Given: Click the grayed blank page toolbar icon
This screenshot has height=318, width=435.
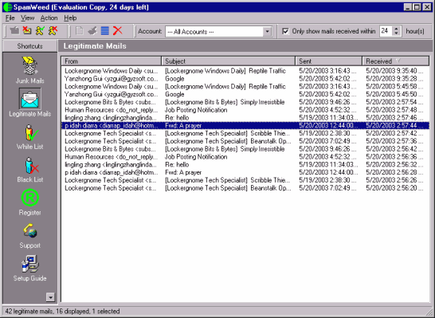Looking at the screenshot, I should point(80,30).
